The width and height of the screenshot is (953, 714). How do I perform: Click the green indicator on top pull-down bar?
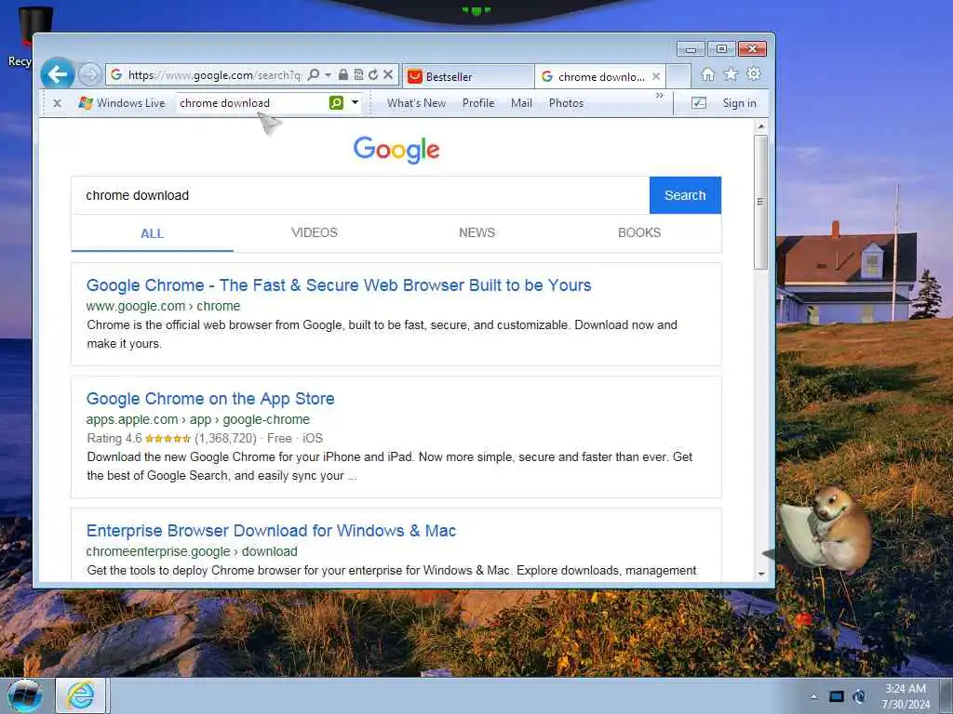coord(476,10)
